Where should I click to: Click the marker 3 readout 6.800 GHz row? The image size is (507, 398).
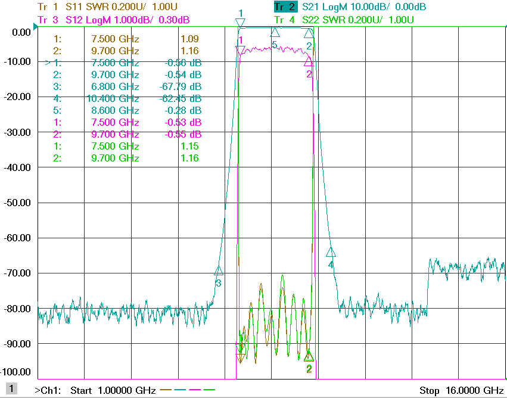(127, 86)
